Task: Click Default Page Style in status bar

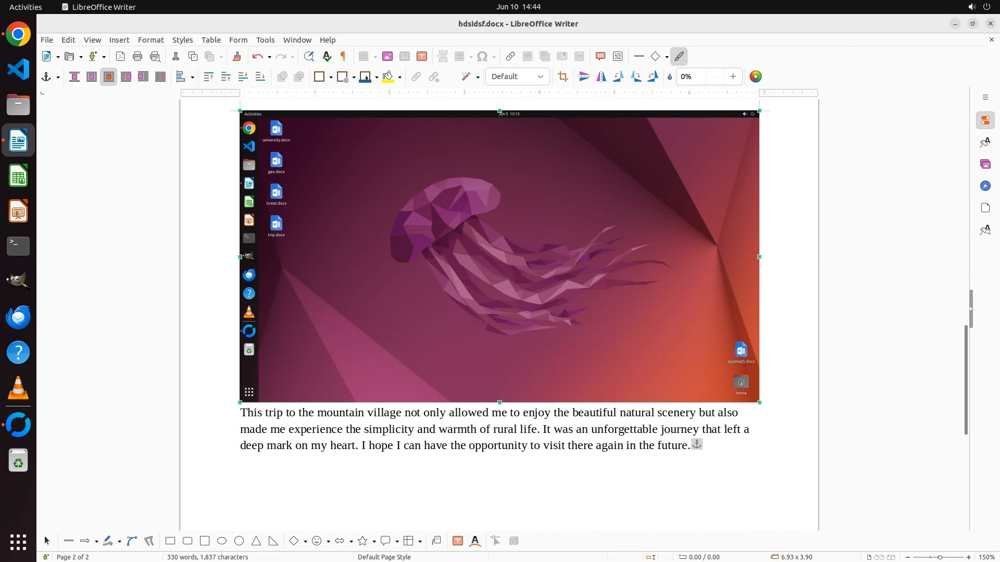Action: (384, 557)
